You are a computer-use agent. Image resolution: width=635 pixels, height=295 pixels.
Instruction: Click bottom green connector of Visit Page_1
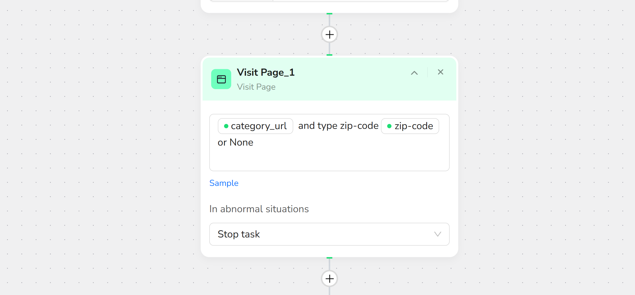(x=329, y=258)
